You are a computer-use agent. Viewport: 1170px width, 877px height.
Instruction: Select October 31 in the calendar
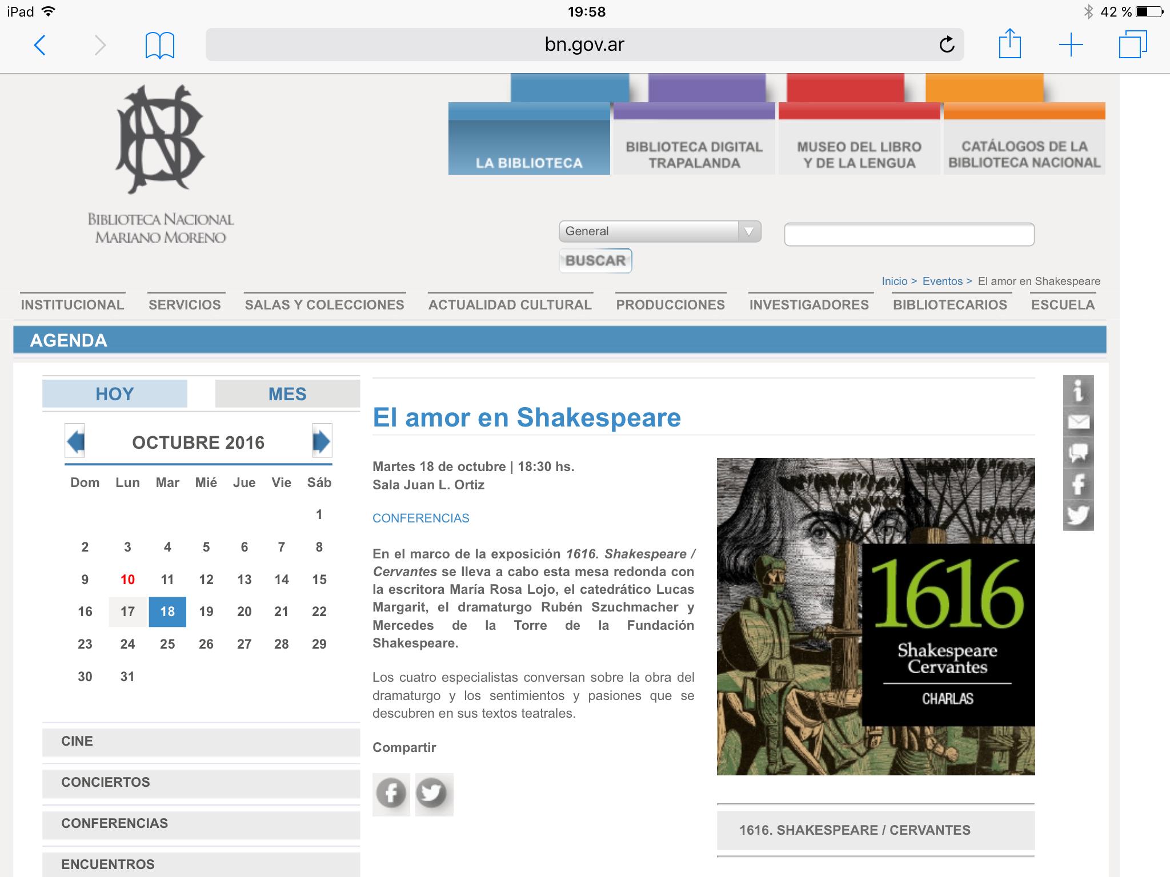127,677
